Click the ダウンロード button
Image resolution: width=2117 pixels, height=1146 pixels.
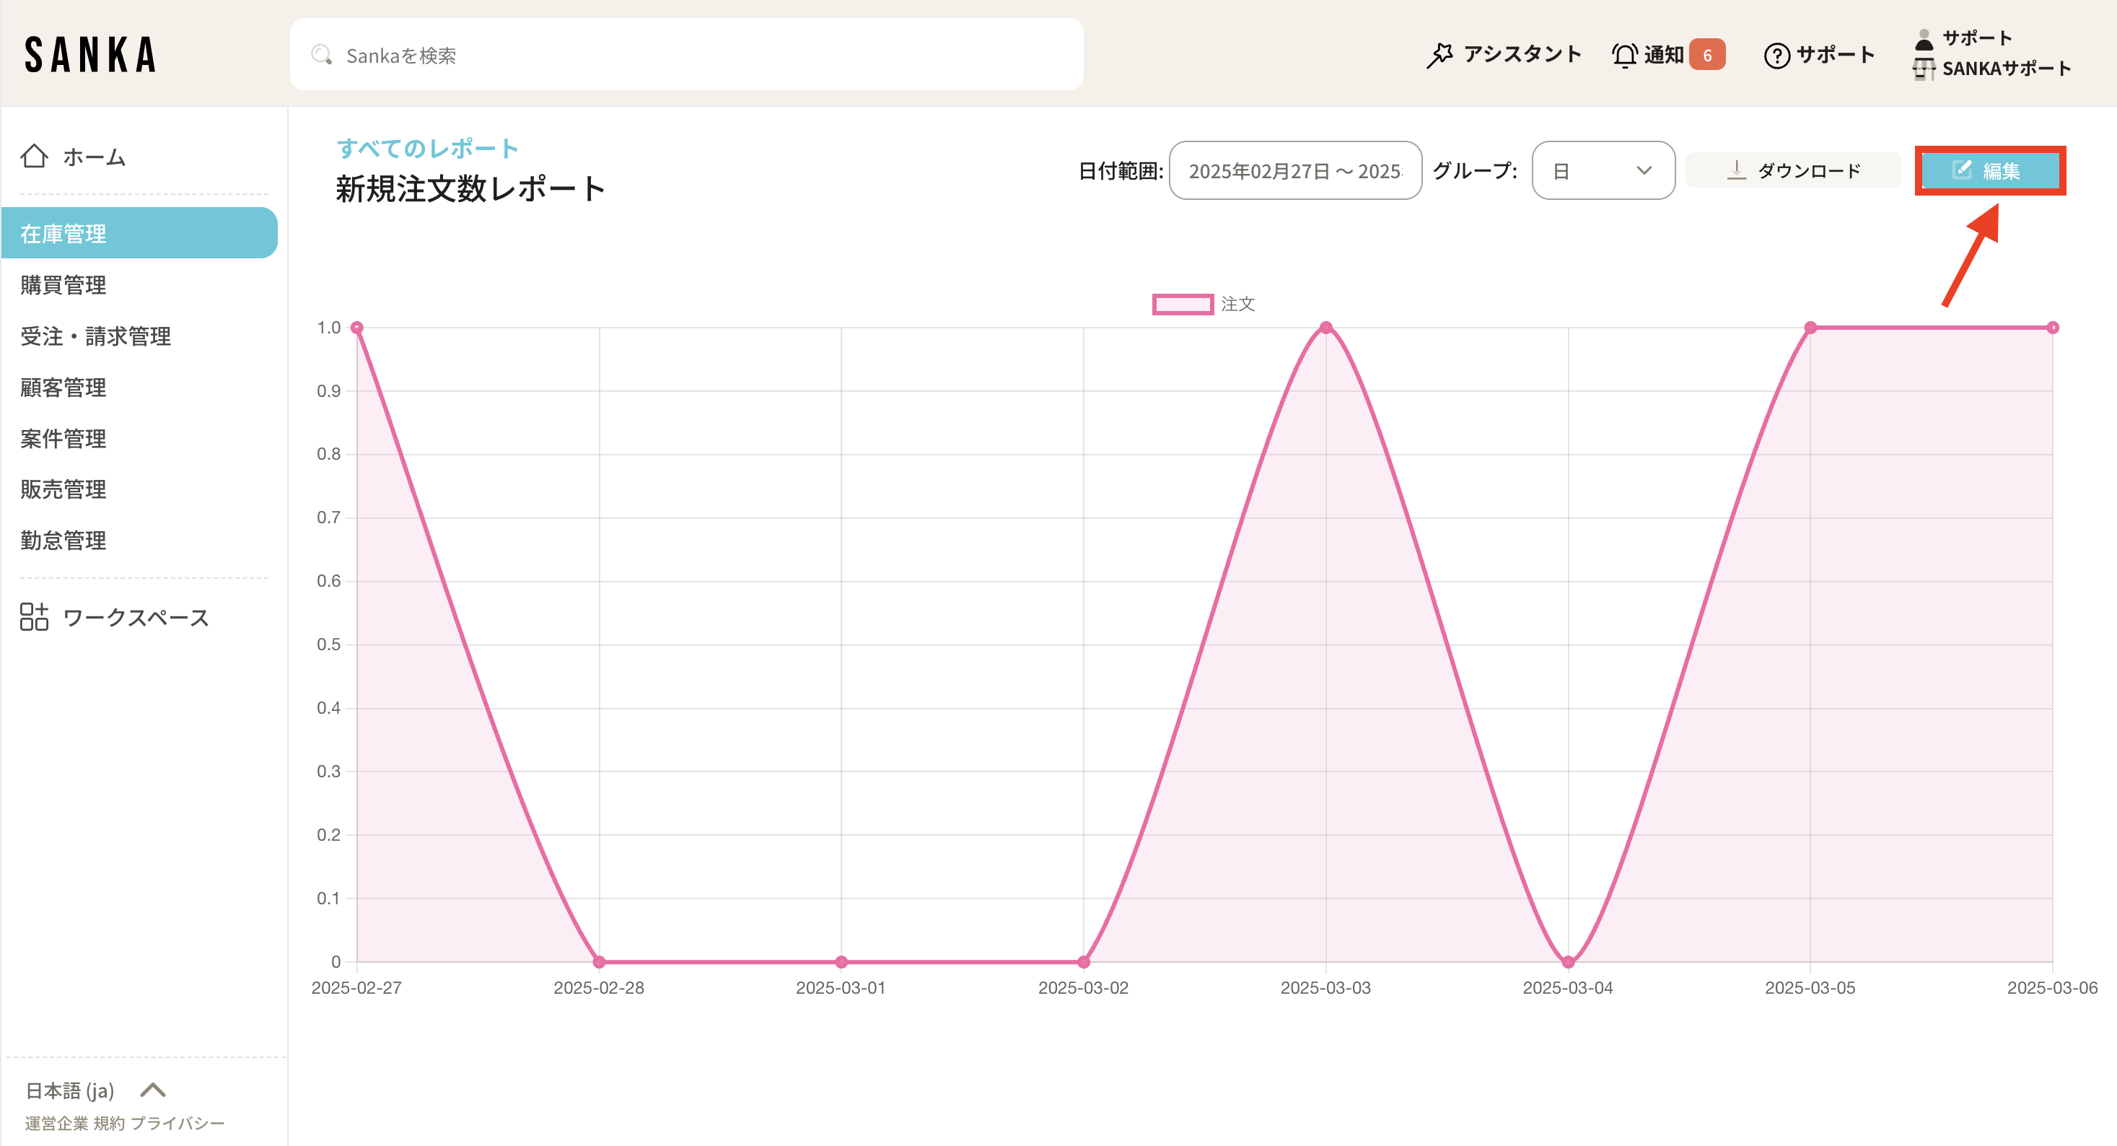coord(1792,170)
